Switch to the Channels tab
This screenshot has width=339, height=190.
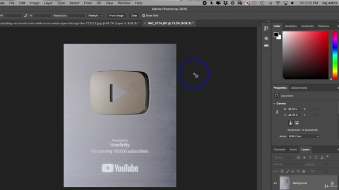coord(279,149)
